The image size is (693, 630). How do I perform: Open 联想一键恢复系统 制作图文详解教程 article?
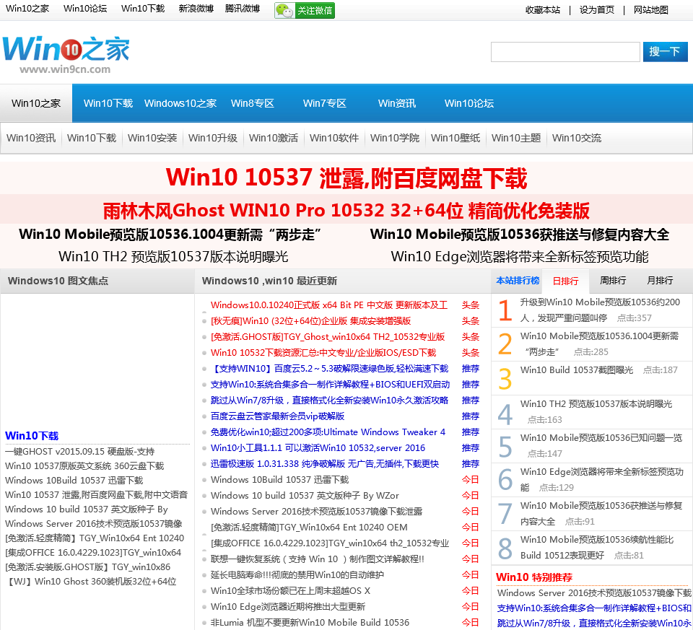point(318,559)
